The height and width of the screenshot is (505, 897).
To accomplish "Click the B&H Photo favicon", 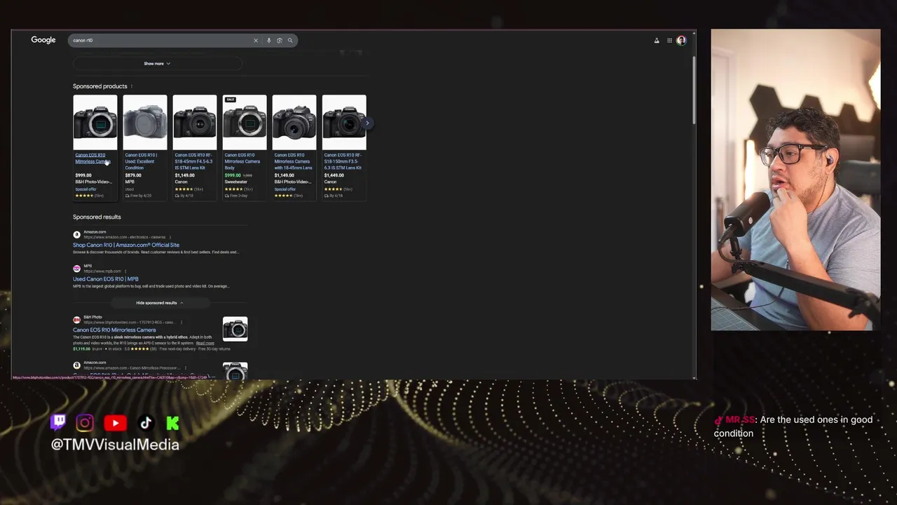I will point(76,320).
